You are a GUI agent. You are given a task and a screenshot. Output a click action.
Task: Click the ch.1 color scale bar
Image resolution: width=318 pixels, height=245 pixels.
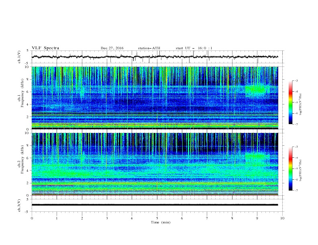coord(290,102)
